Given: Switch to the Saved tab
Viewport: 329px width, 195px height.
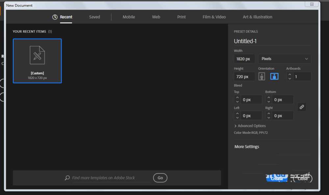Looking at the screenshot, I should click(94, 17).
